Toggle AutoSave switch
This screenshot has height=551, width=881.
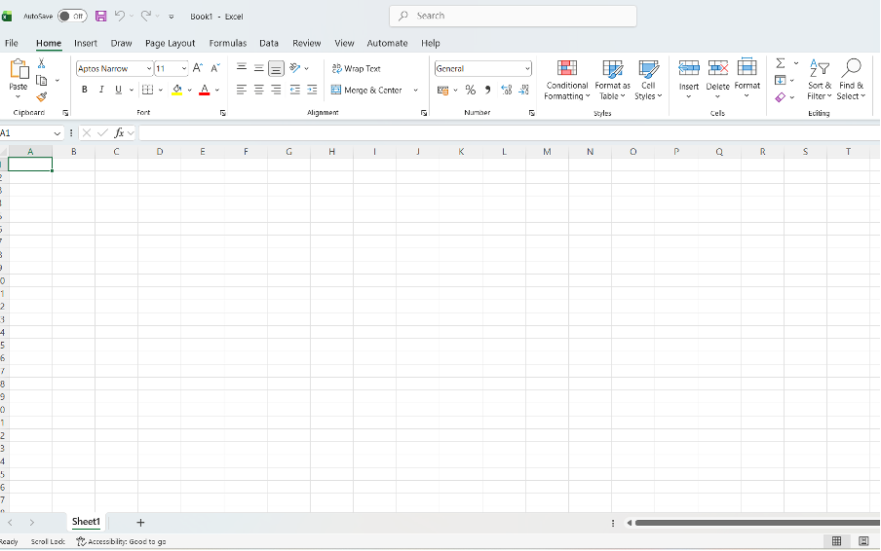pos(72,16)
